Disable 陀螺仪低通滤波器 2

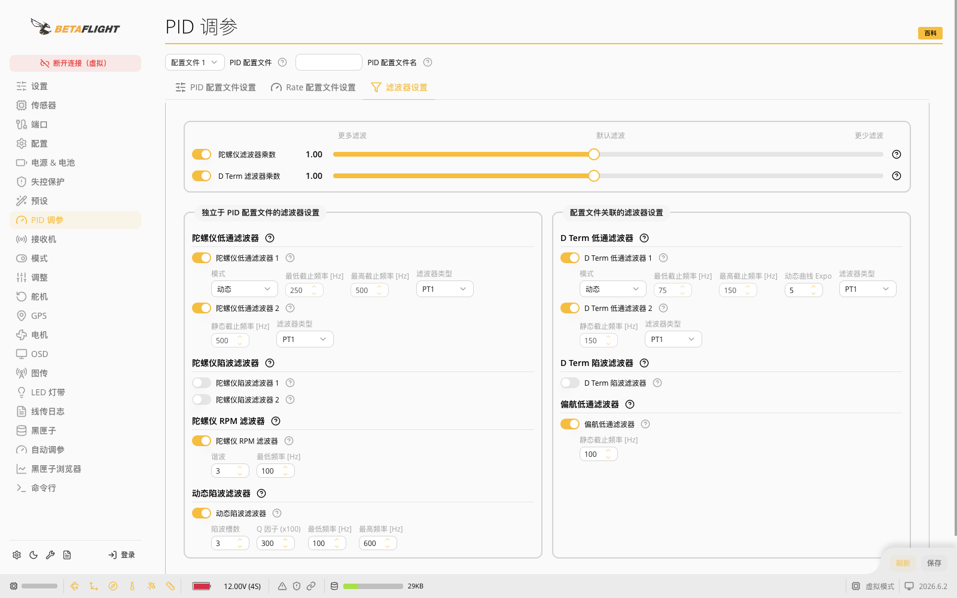coord(202,308)
